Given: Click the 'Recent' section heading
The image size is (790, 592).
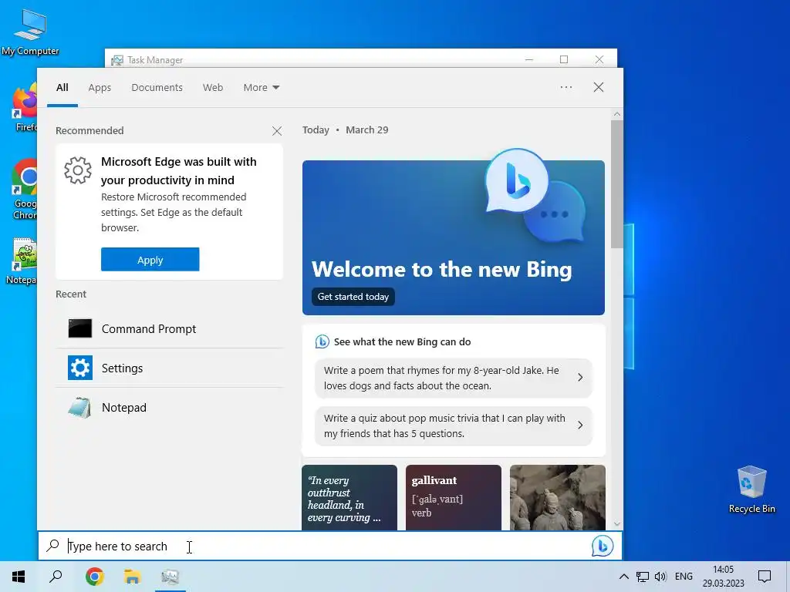Looking at the screenshot, I should click(x=71, y=294).
